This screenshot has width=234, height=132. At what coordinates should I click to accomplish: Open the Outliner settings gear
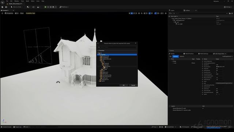[232, 14]
